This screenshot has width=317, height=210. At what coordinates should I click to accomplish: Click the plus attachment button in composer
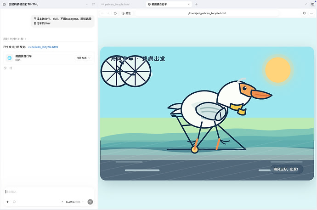pos(7,202)
